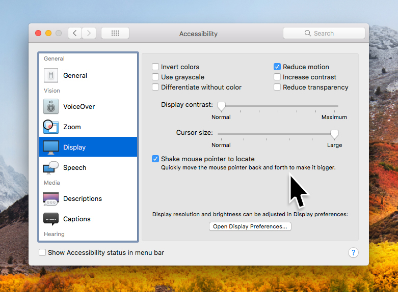The width and height of the screenshot is (398, 292).
Task: Open VoiceOver accessibility icon
Action: coord(51,106)
